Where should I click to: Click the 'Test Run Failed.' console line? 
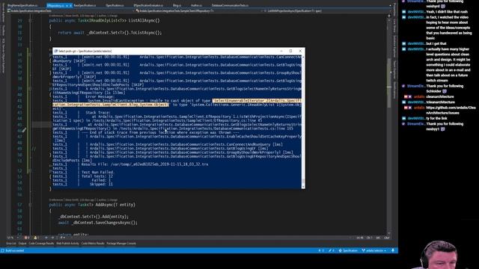(98, 173)
